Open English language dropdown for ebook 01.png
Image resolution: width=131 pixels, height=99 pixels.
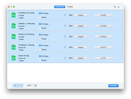click(x=81, y=58)
